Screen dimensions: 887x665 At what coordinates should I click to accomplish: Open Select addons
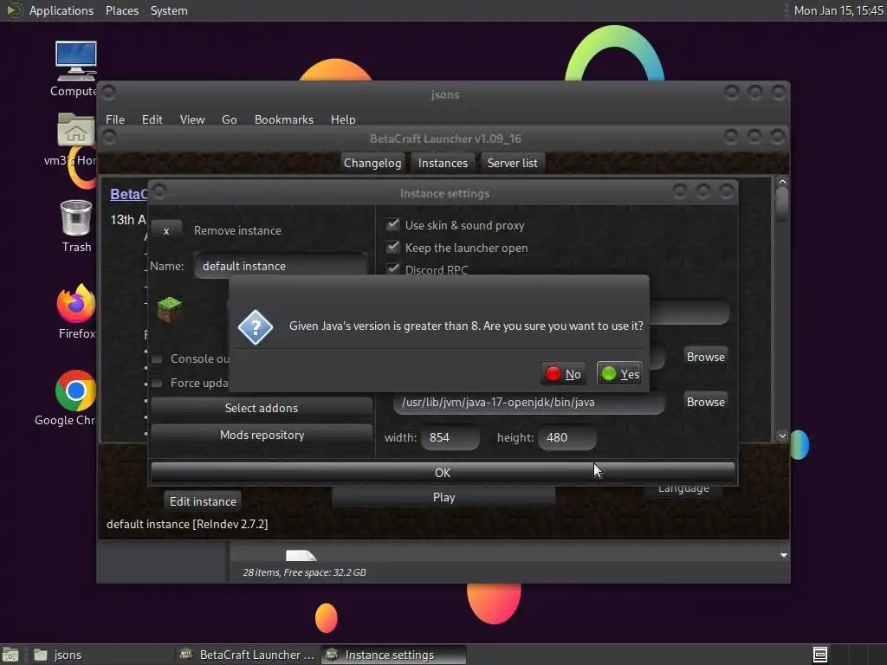262,408
